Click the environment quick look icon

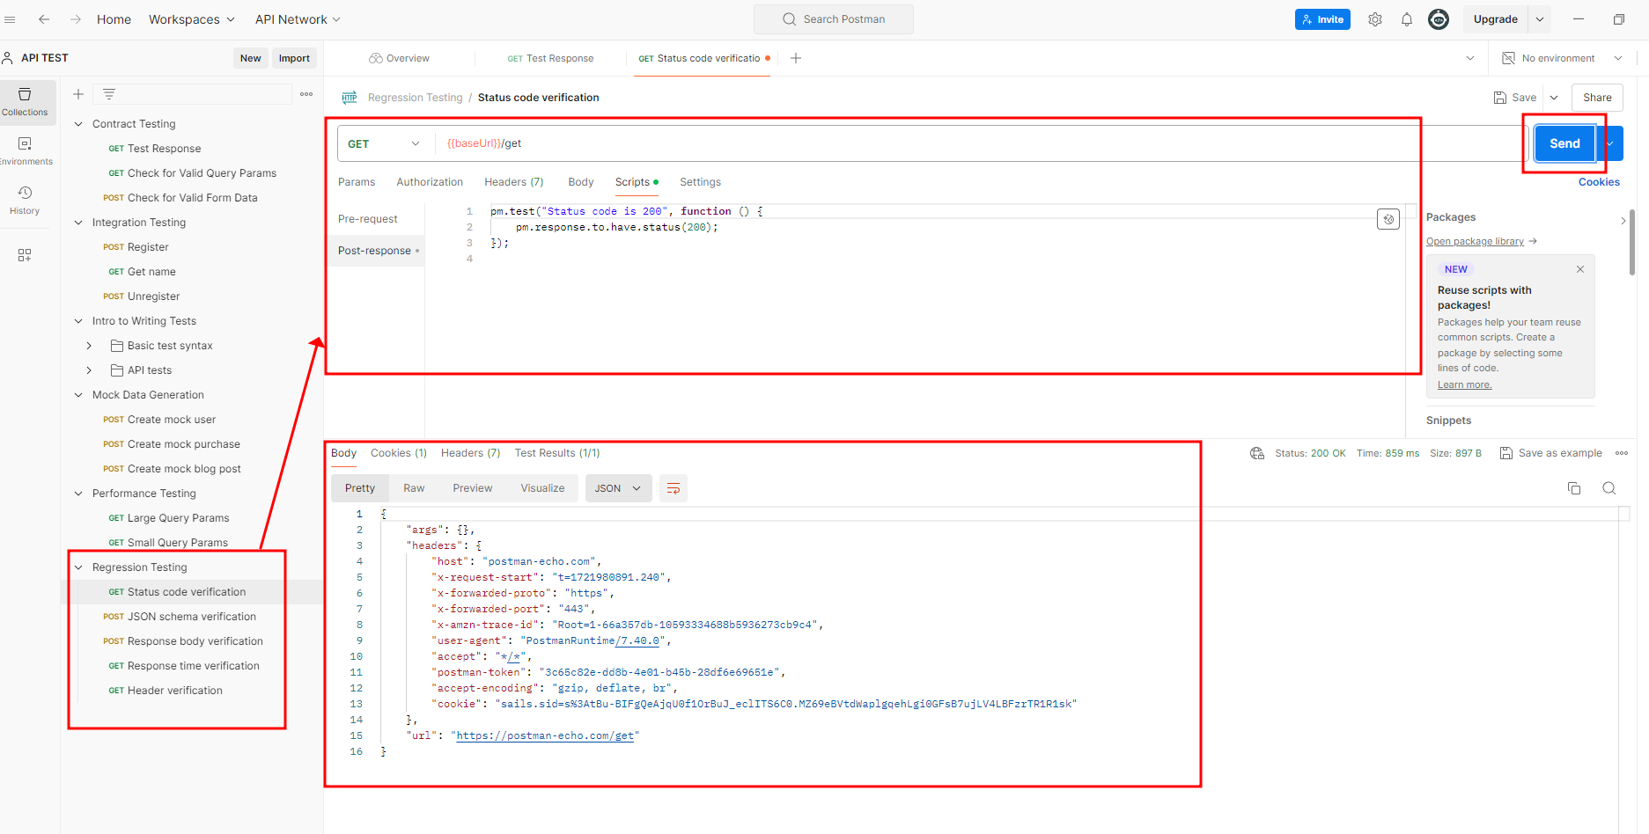click(1508, 58)
